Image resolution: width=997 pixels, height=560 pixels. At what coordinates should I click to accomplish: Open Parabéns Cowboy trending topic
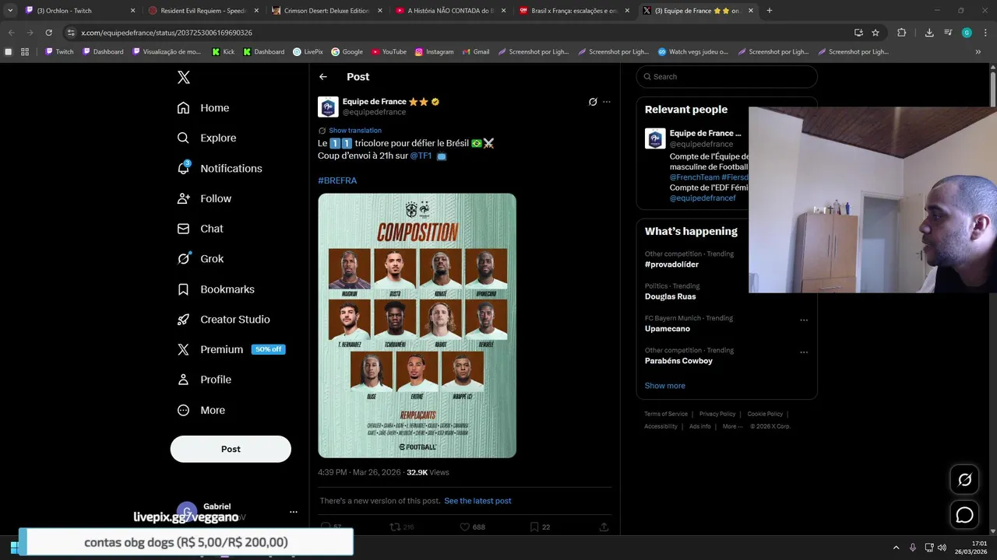tap(678, 361)
